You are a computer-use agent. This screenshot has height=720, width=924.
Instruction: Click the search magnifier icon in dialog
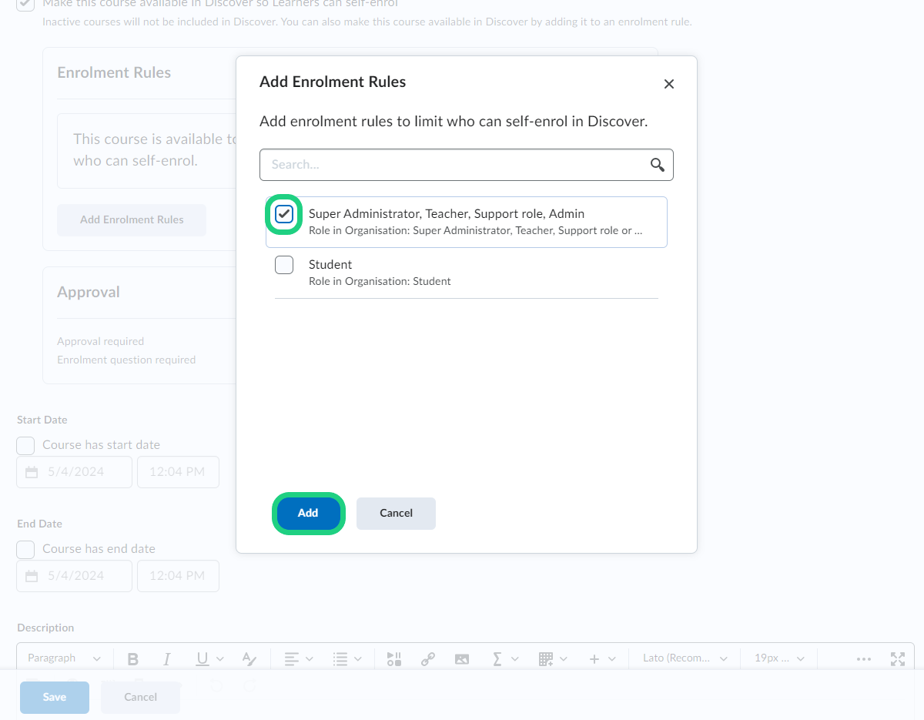pyautogui.click(x=657, y=165)
